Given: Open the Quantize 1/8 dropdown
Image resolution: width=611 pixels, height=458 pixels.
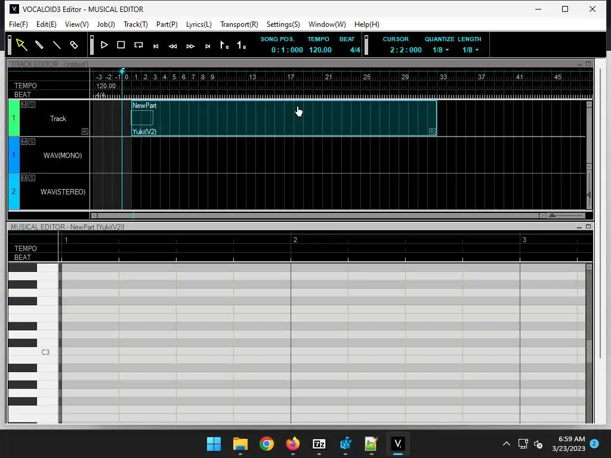Looking at the screenshot, I should (x=441, y=50).
